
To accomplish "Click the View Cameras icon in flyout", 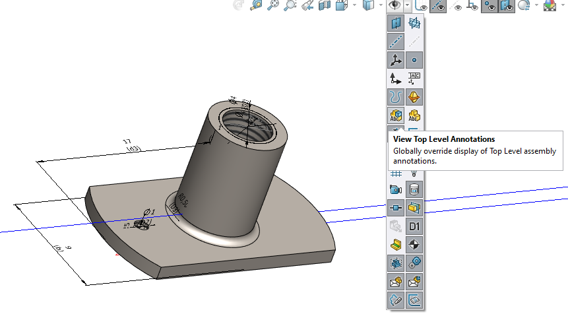I will pyautogui.click(x=396, y=189).
